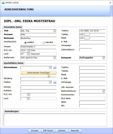Open the Land code dropdown showing AT
Viewport: 113px width, 134px height.
[28, 54]
